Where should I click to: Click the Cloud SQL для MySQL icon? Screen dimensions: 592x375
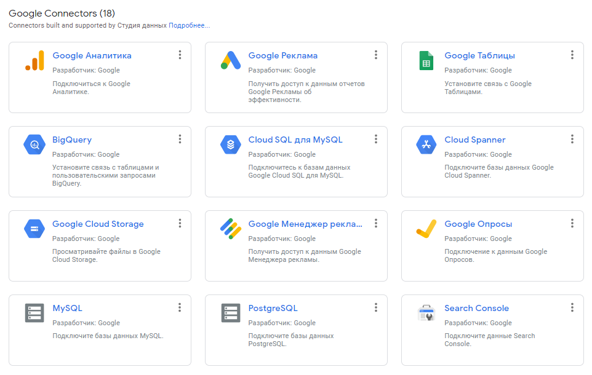point(230,144)
